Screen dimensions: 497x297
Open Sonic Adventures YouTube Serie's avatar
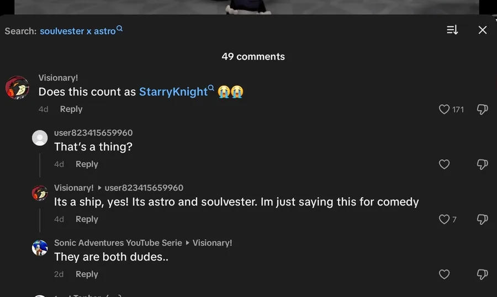40,248
